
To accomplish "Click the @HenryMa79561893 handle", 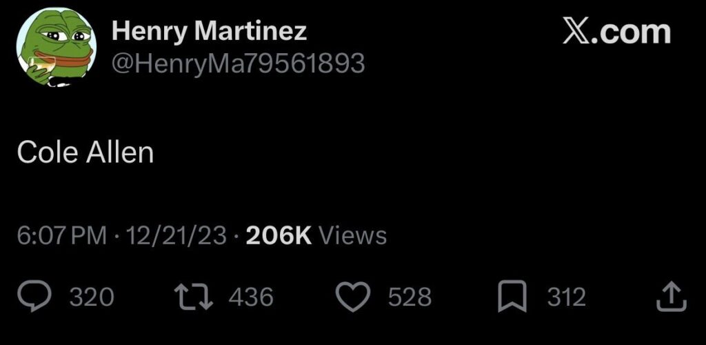I will point(238,63).
